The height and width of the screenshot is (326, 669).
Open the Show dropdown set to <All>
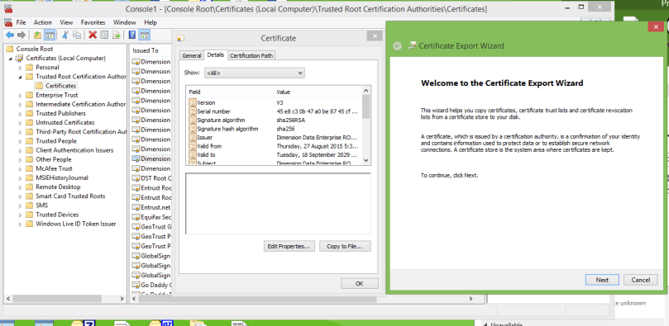click(255, 73)
